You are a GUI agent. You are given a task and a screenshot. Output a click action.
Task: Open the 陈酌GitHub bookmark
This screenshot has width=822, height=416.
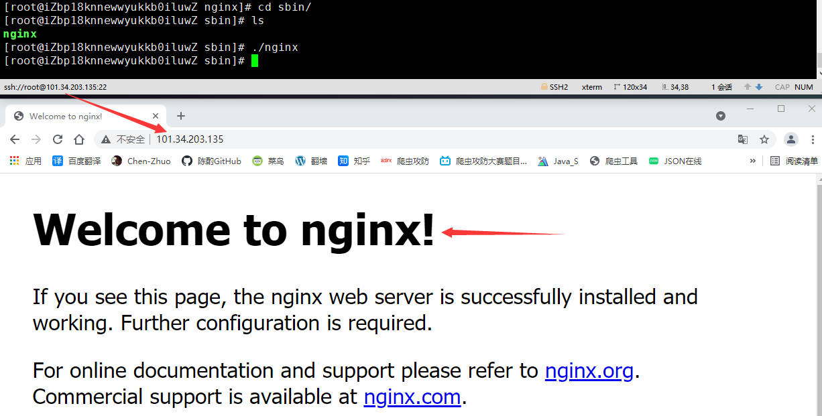coord(211,161)
